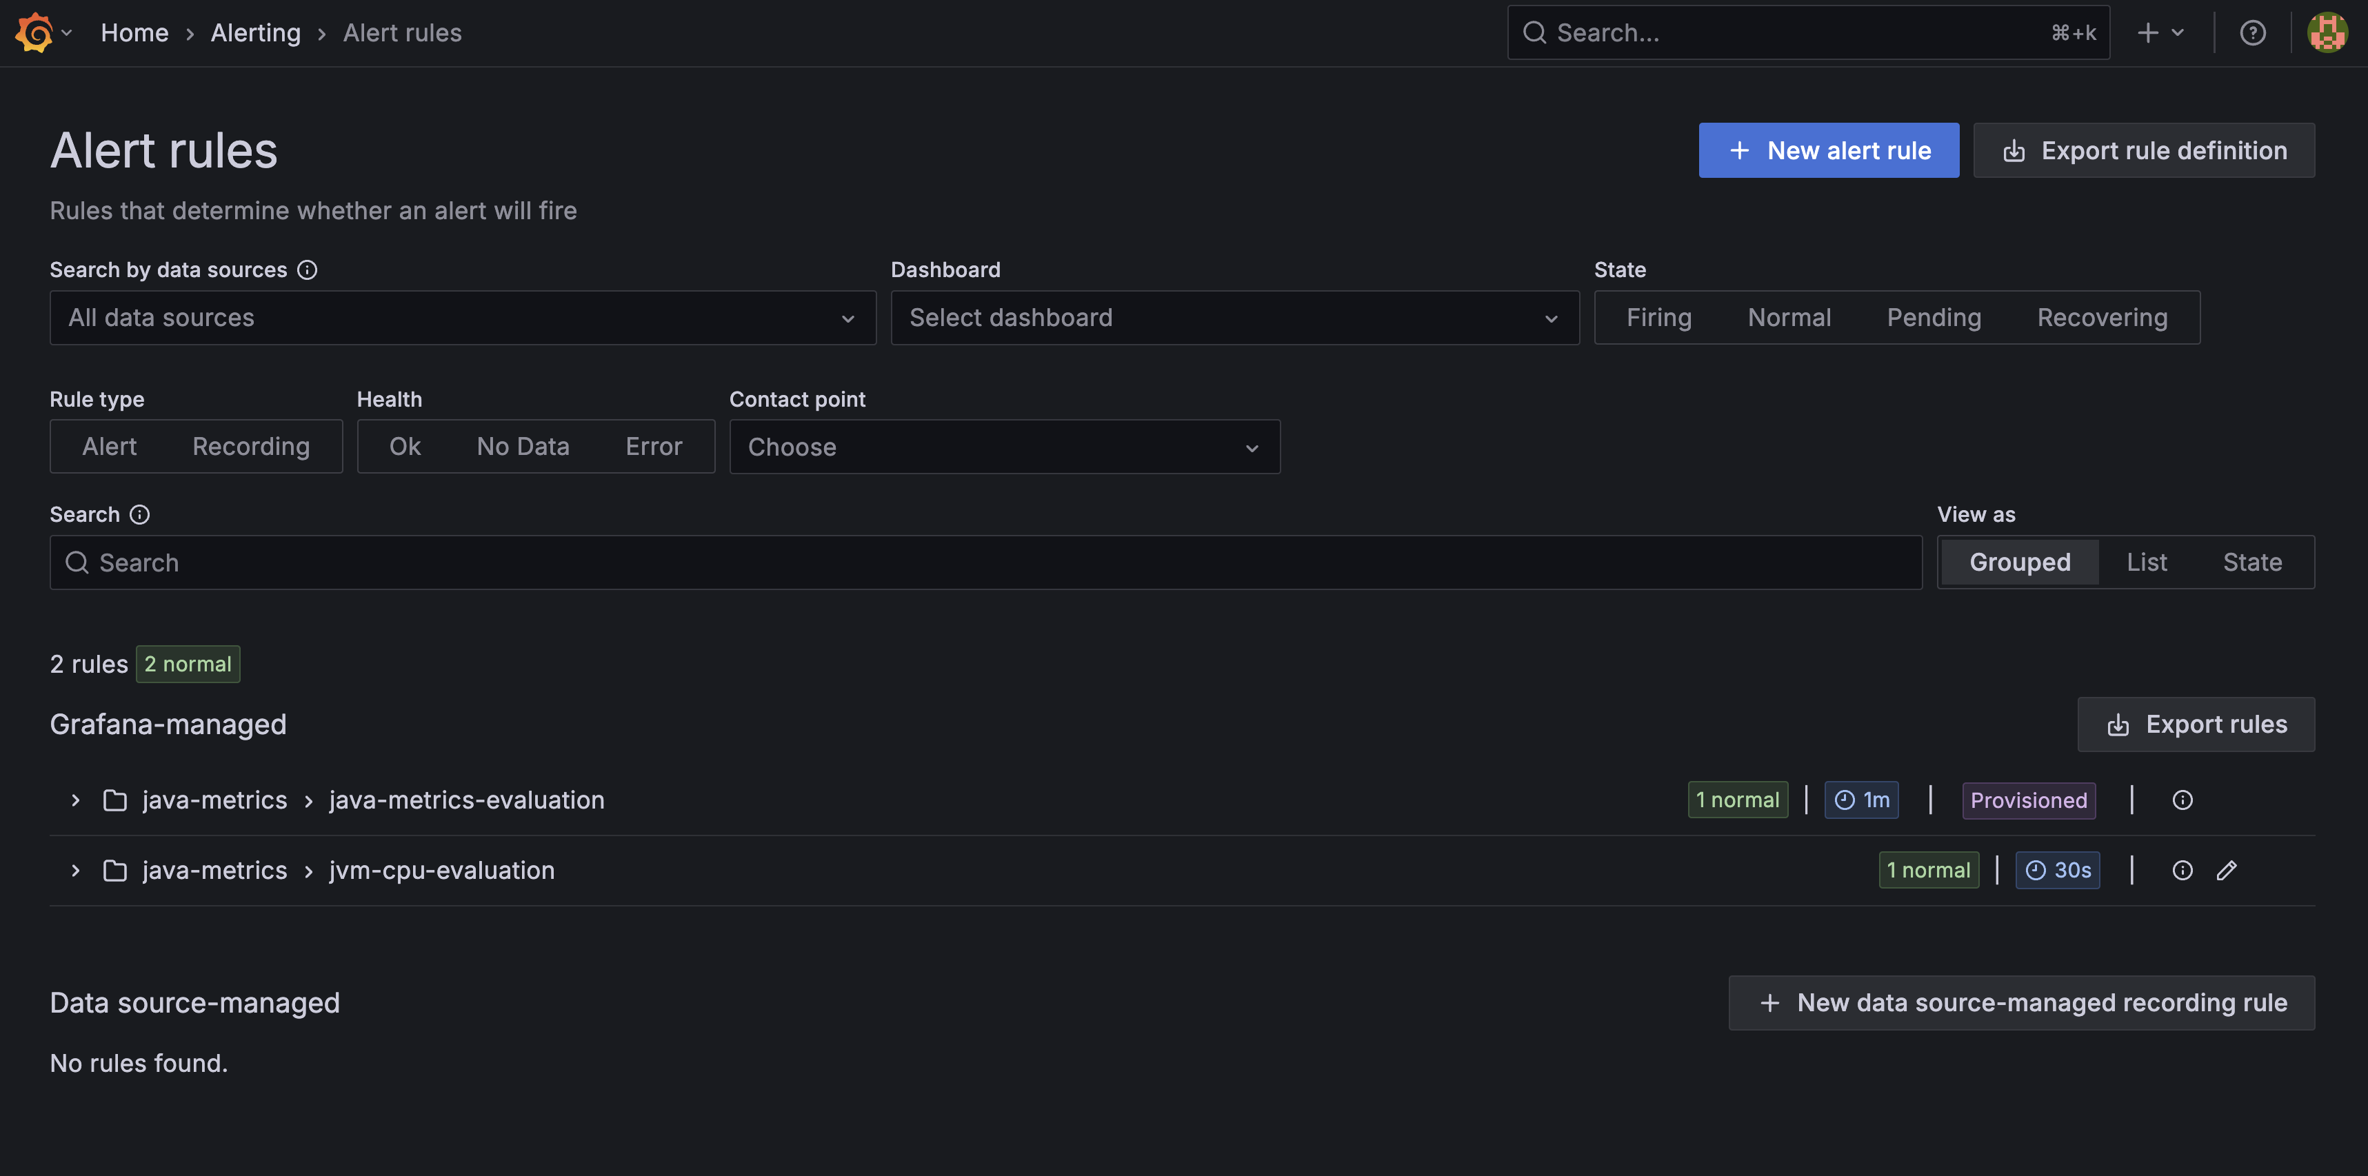Filter state by Firing

1658,318
